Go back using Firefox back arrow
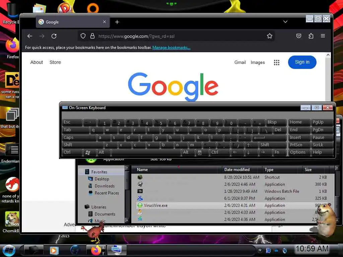The width and height of the screenshot is (343, 257). click(30, 36)
